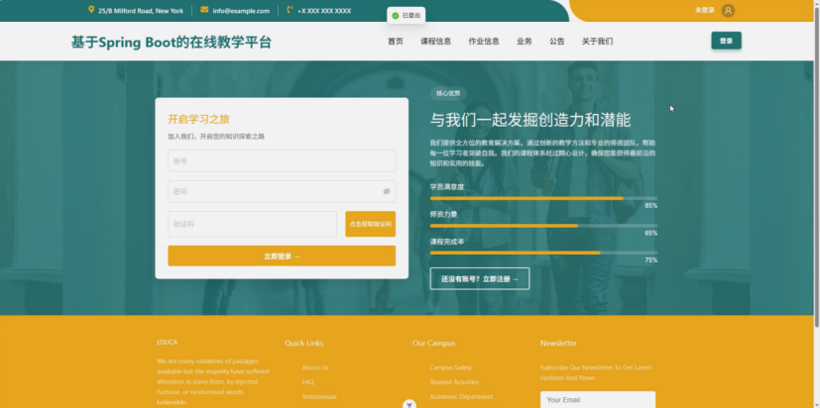Click Newsletter footer heading
Viewport: 820px width, 408px height.
click(x=558, y=344)
